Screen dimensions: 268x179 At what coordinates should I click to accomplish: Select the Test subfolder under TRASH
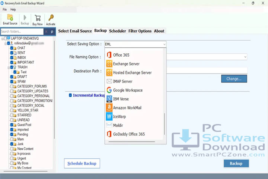pyautogui.click(x=23, y=72)
